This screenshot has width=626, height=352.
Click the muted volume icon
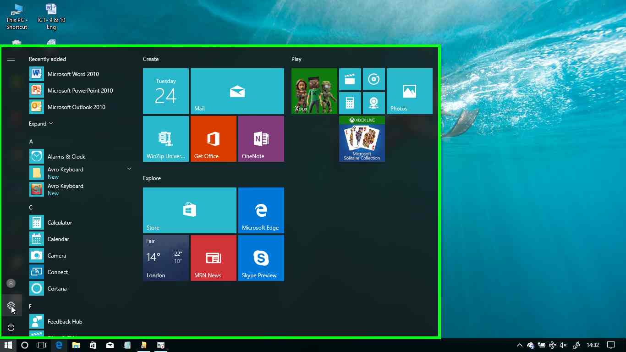point(564,345)
